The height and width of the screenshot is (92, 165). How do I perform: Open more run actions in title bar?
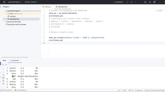[135, 2]
